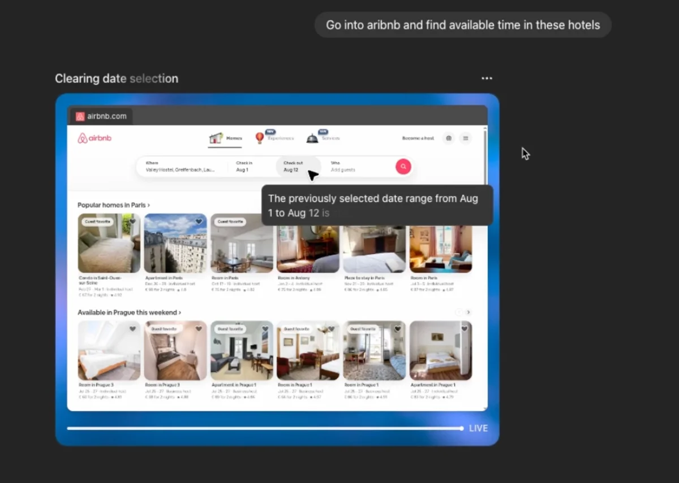The width and height of the screenshot is (679, 483).
Task: Click the 'Go into aribnb' message bubble
Action: [463, 25]
